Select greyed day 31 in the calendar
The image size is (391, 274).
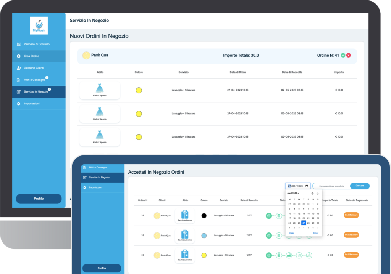[x=309, y=204]
